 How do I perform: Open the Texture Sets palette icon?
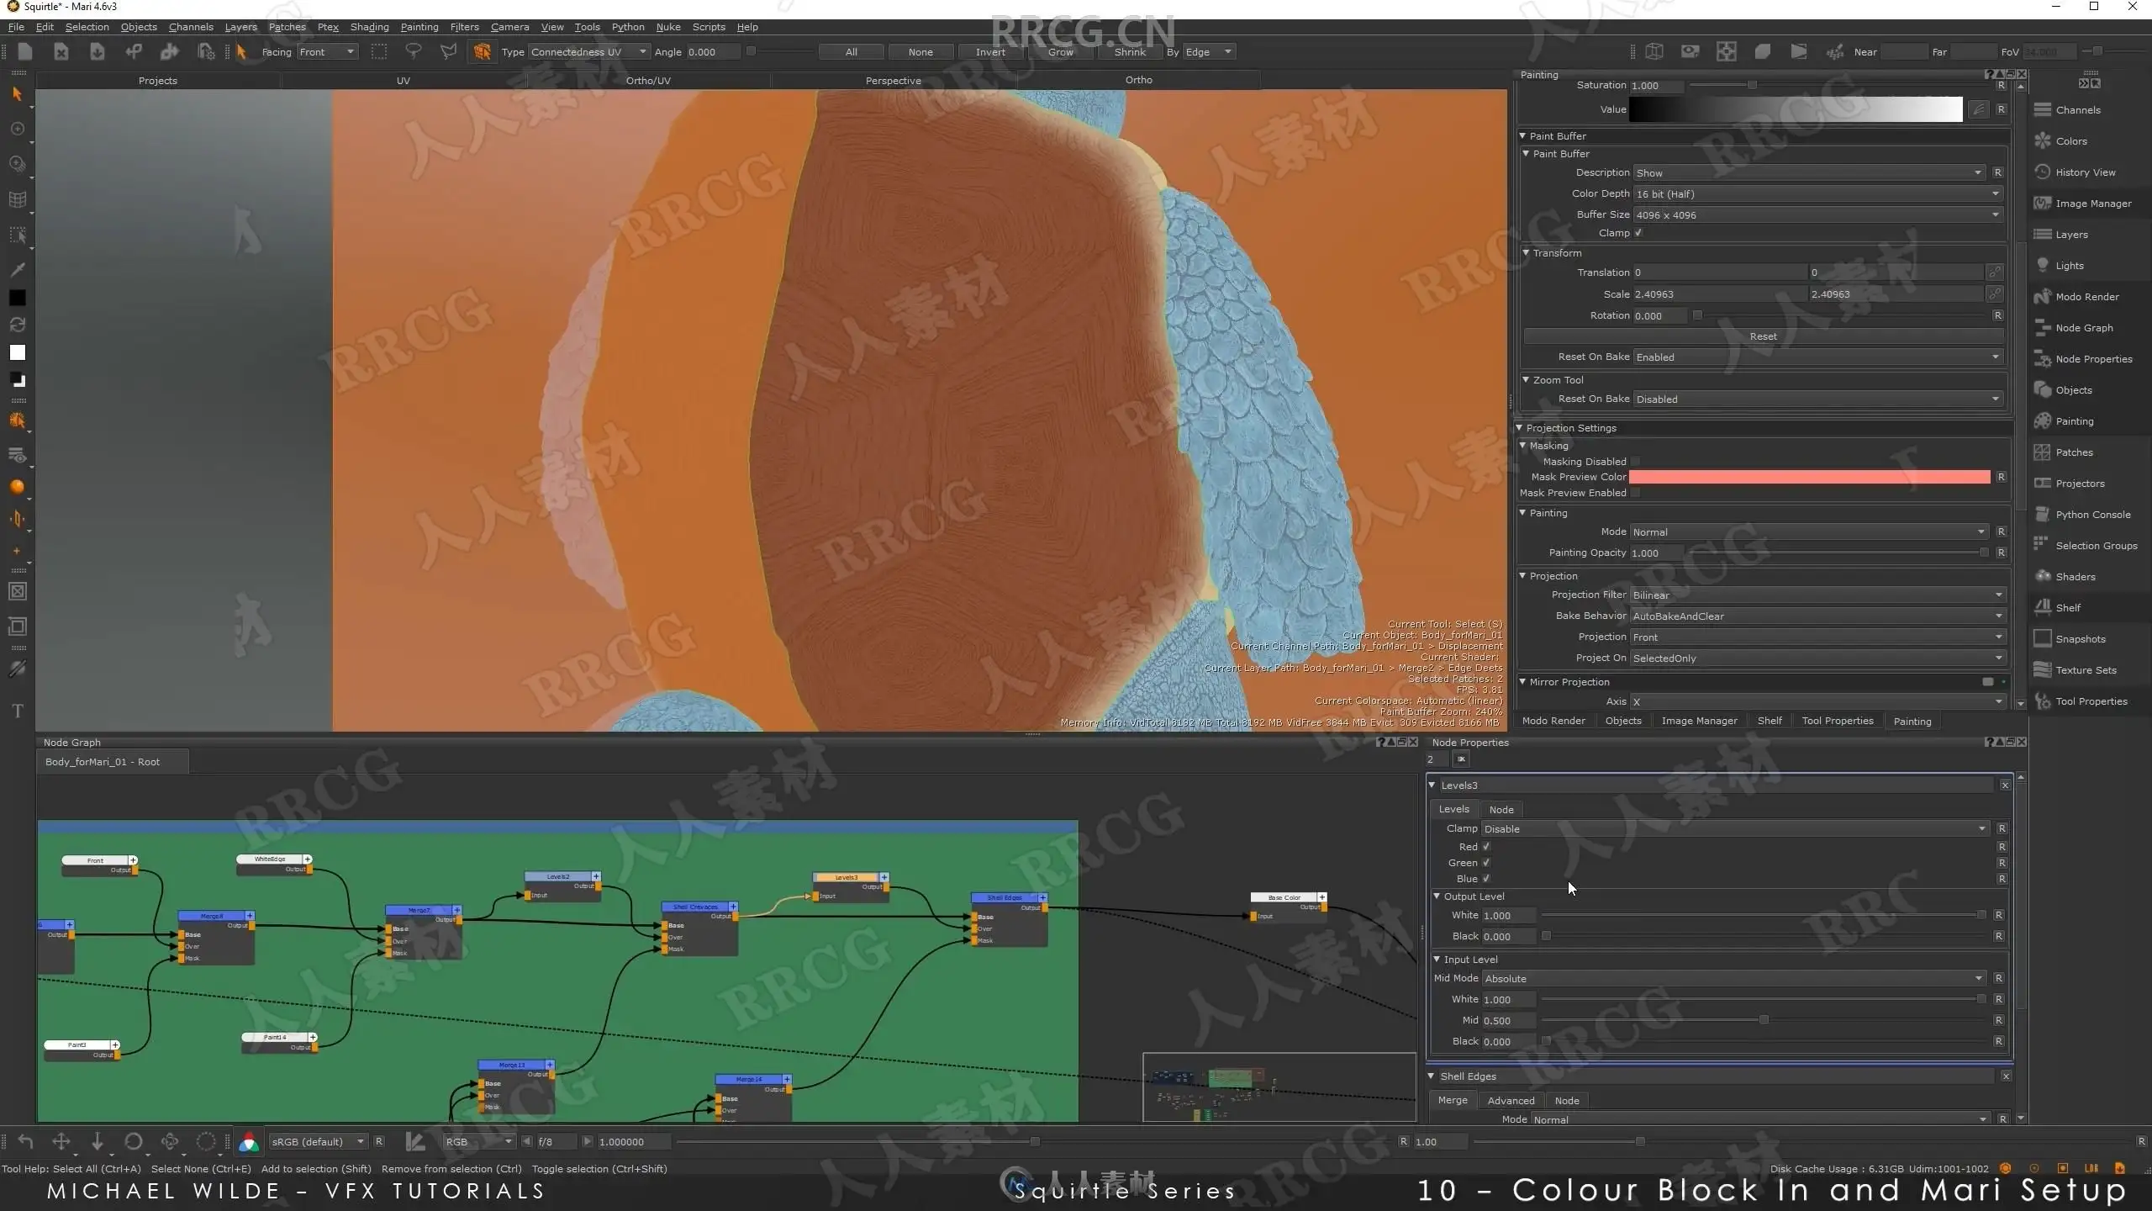click(x=2043, y=670)
